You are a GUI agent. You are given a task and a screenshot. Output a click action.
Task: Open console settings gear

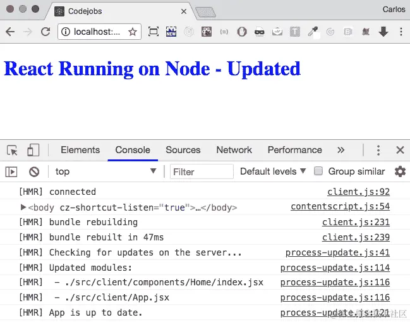tap(400, 171)
